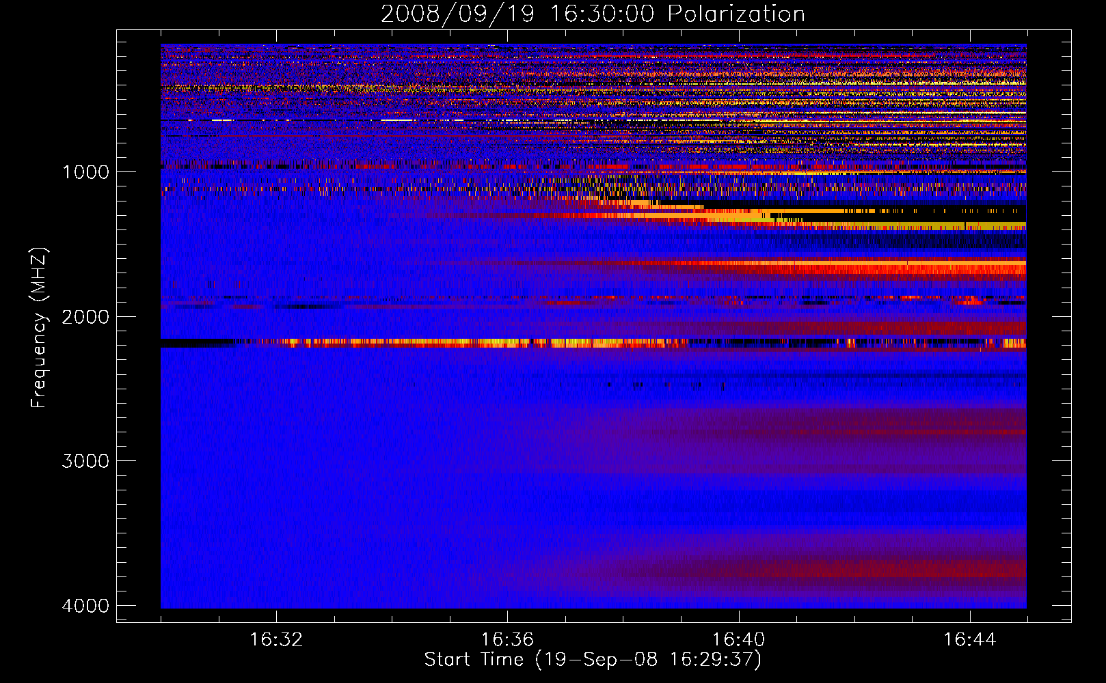Click the 3000 frequency tick label

pos(85,461)
